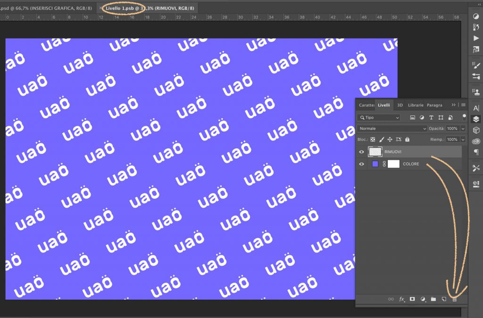The width and height of the screenshot is (483, 318).
Task: Switch to the Librerie panel tab
Action: click(x=416, y=105)
